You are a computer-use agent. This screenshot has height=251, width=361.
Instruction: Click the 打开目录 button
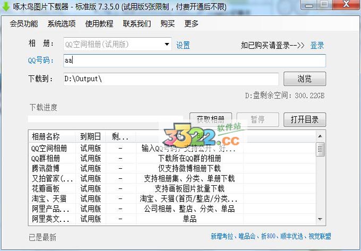305,119
